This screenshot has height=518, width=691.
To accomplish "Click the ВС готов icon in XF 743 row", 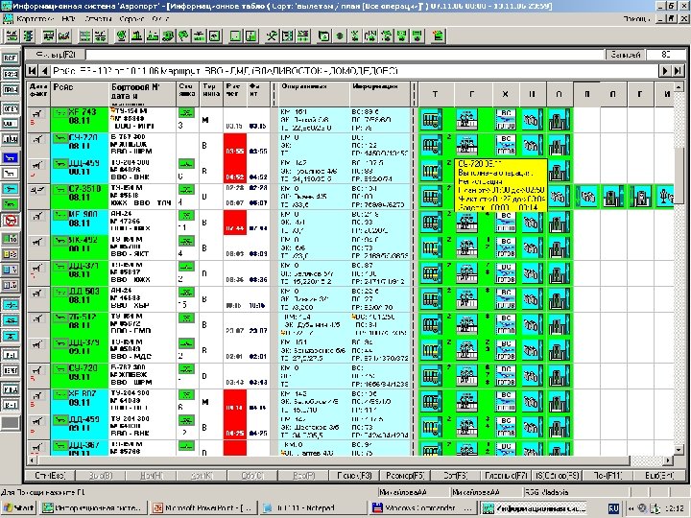I will 506,119.
